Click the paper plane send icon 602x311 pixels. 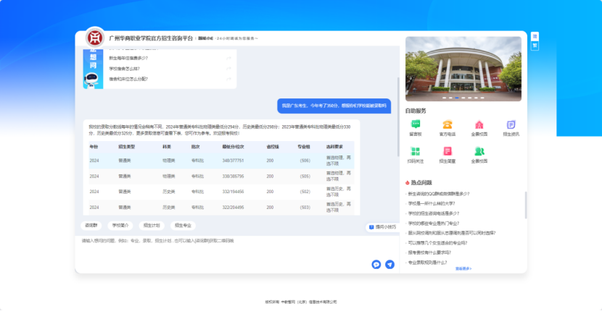389,265
